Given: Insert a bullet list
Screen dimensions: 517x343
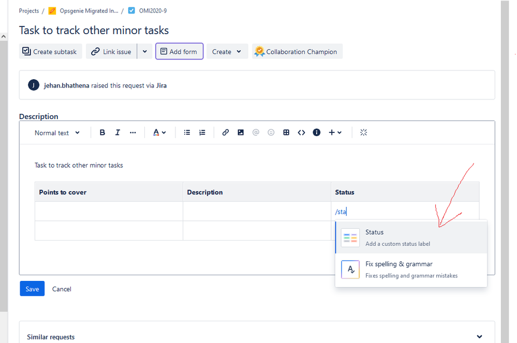Looking at the screenshot, I should pos(187,132).
